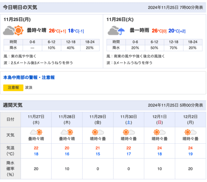Click the 波浪 warning text
The width and height of the screenshot is (207, 182).
pos(29,88)
